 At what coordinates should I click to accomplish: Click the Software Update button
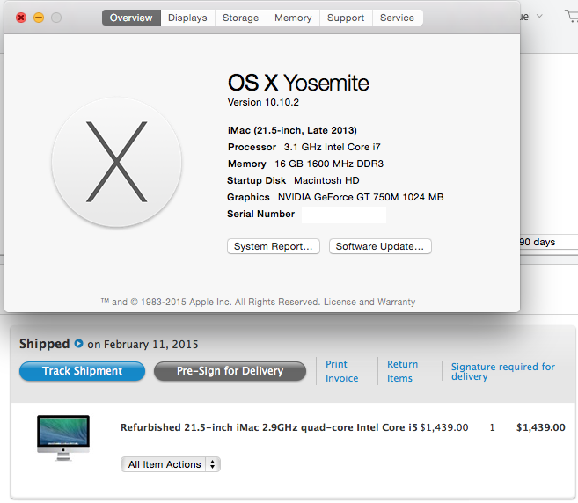pyautogui.click(x=380, y=246)
